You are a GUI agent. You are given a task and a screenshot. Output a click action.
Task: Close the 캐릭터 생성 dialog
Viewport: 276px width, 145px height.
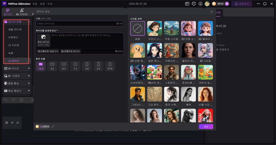coord(212,12)
